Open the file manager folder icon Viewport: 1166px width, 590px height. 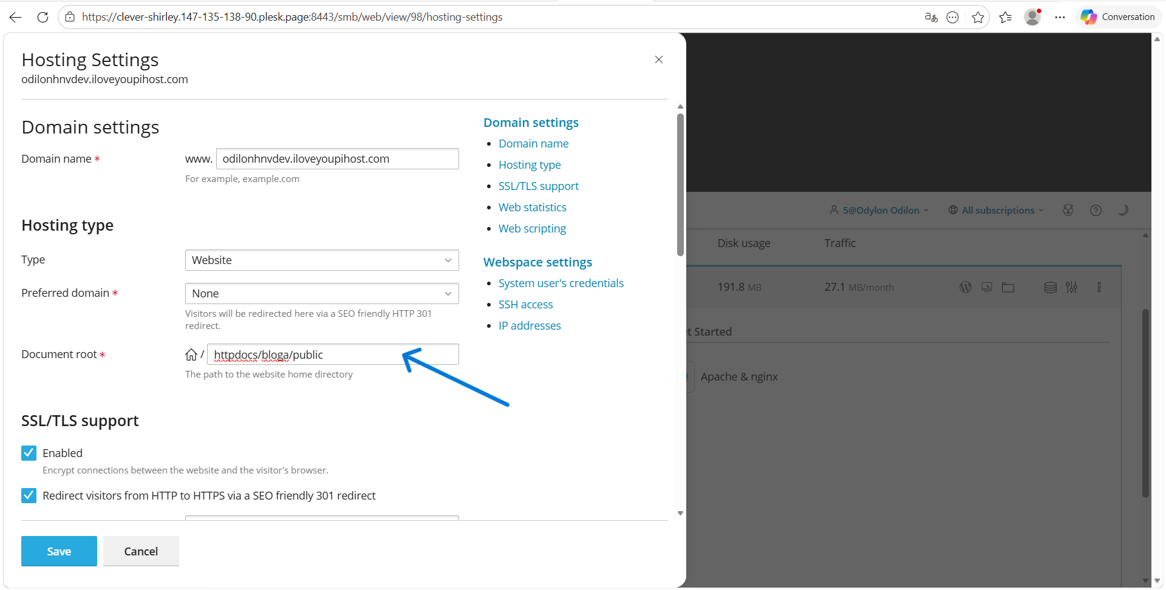coord(1008,287)
